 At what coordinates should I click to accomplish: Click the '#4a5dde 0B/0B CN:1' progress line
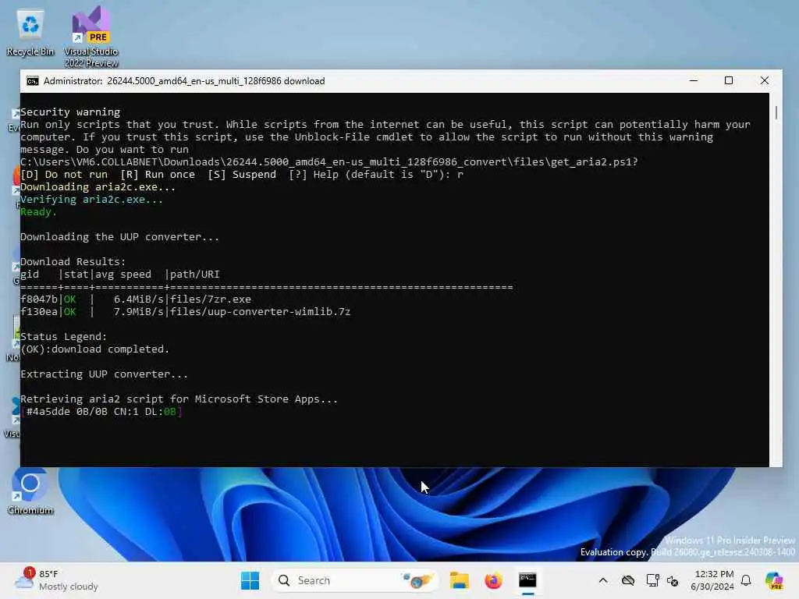click(102, 412)
